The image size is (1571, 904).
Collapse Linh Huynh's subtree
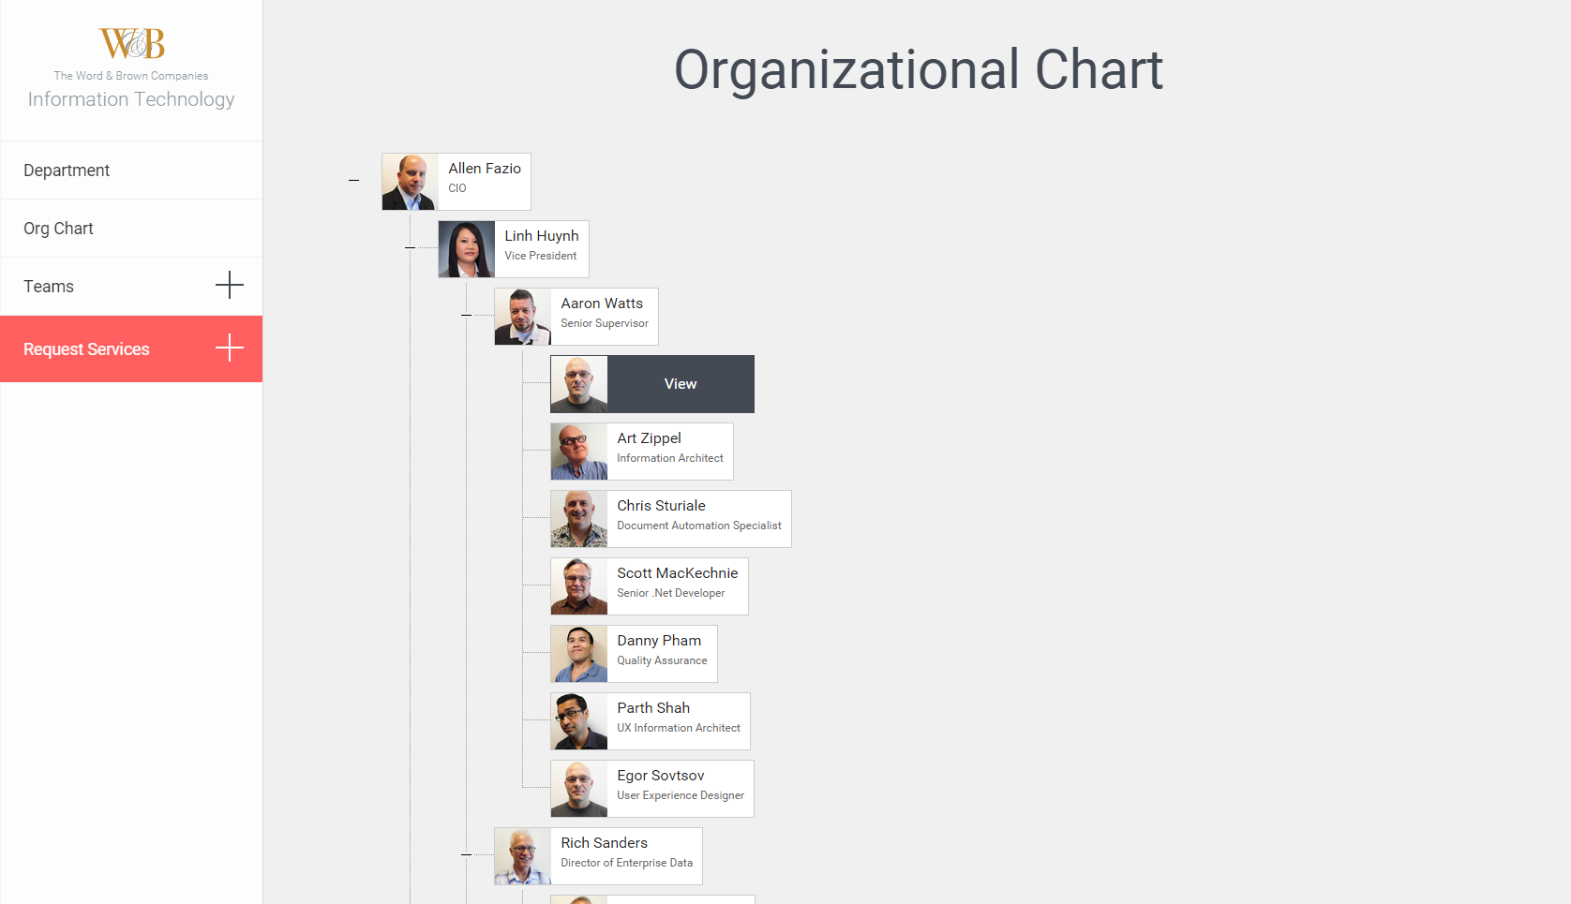coord(410,248)
